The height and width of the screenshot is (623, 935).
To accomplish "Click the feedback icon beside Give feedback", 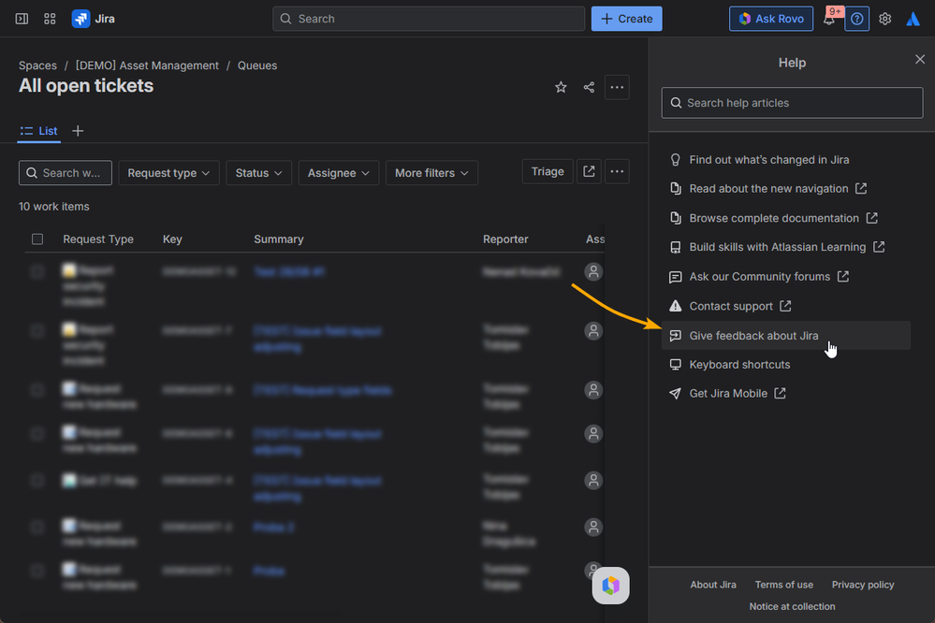I will click(676, 336).
